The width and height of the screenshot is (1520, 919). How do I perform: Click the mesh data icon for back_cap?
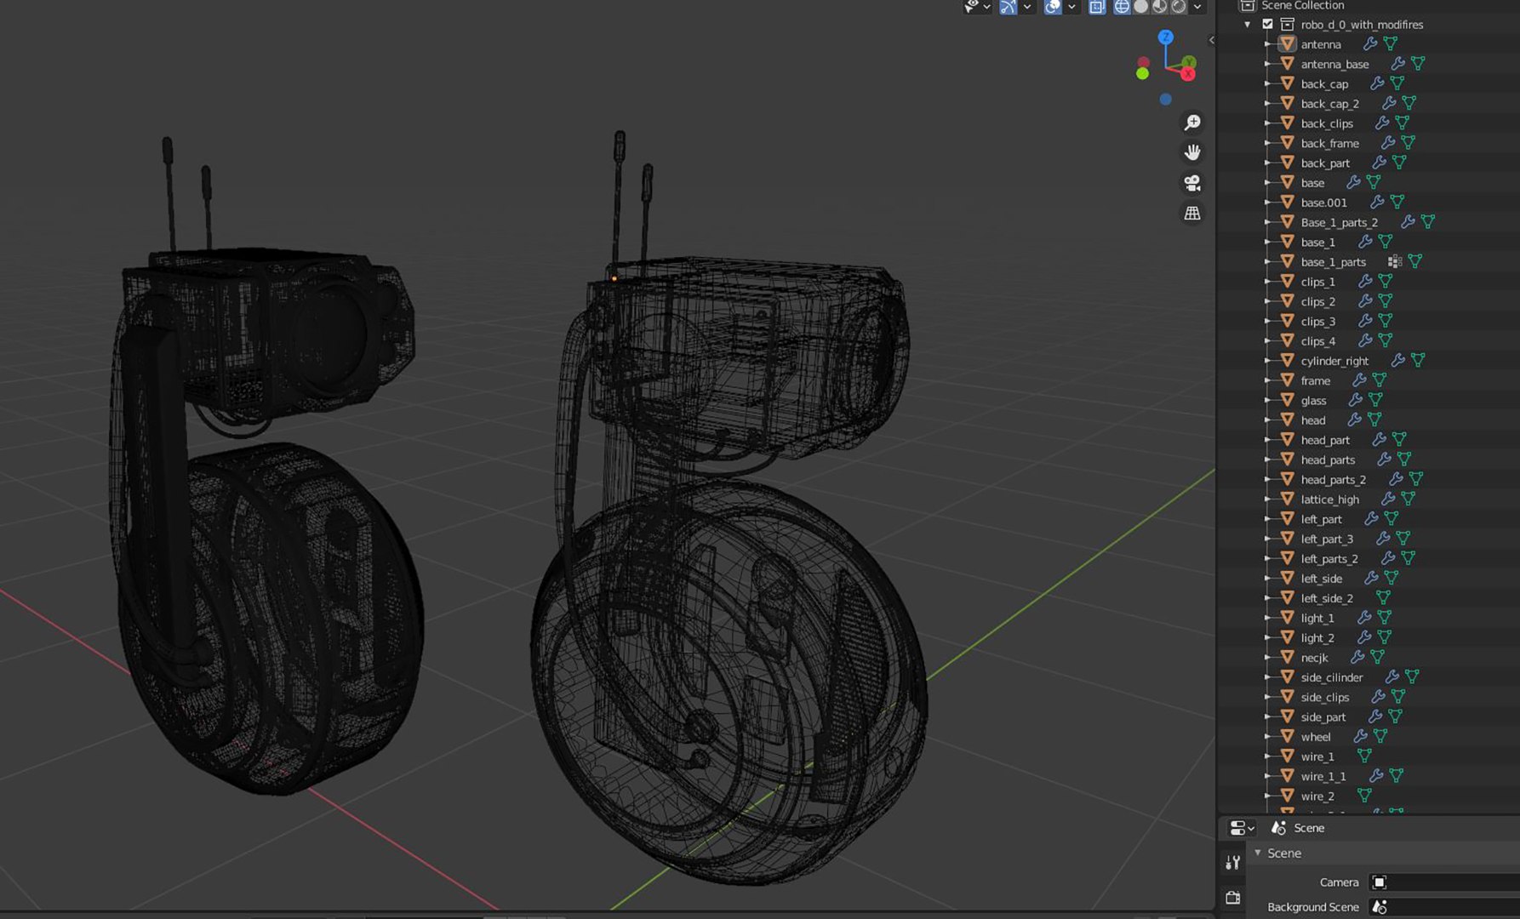(1397, 83)
